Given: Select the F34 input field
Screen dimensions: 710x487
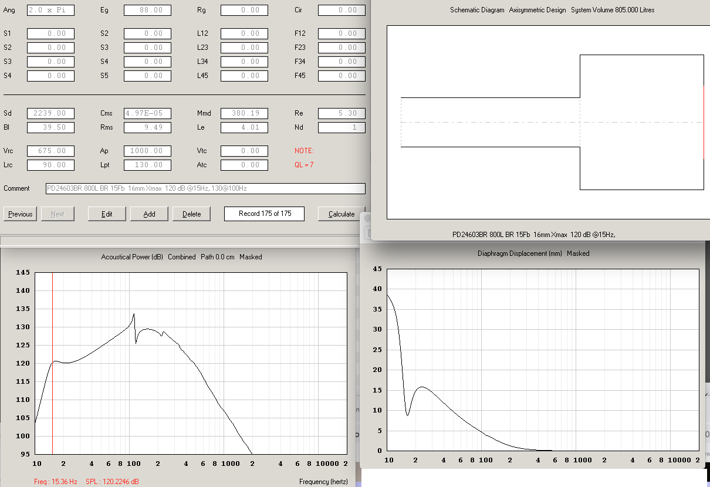Looking at the screenshot, I should click(x=342, y=62).
